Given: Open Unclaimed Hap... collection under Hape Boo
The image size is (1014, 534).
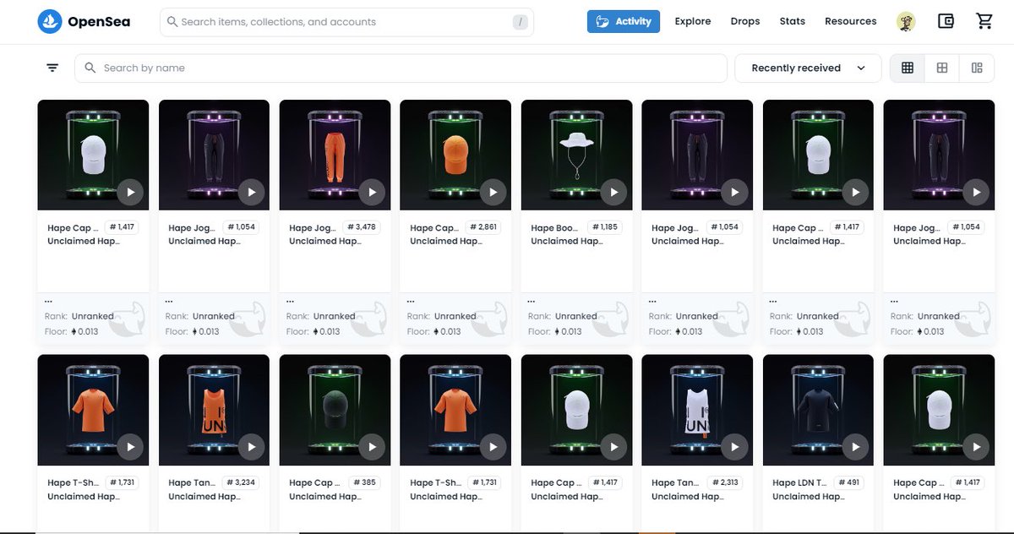Looking at the screenshot, I should [567, 242].
